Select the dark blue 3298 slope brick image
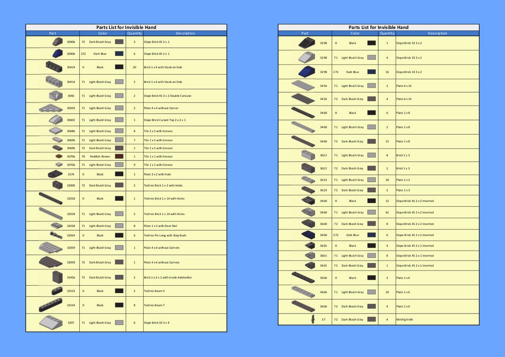This screenshot has height=357, width=505. pyautogui.click(x=307, y=72)
